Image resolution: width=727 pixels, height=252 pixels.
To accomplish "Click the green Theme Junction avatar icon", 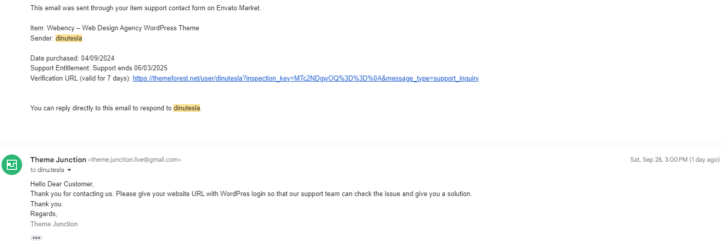I will (12, 165).
